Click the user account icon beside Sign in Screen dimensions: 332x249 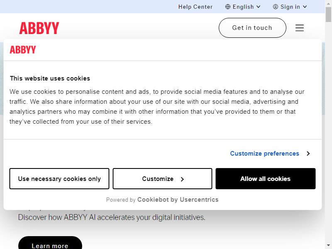pyautogui.click(x=275, y=7)
